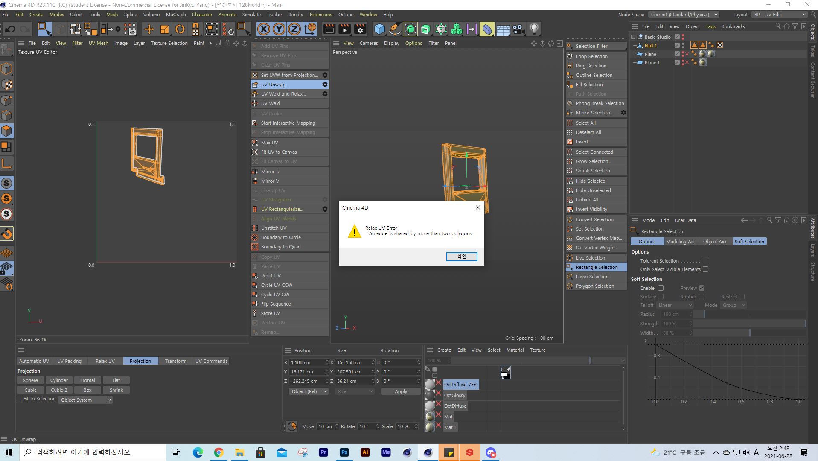Toggle Null.1 object enable checkmark
This screenshot has width=818, height=461.
point(677,46)
